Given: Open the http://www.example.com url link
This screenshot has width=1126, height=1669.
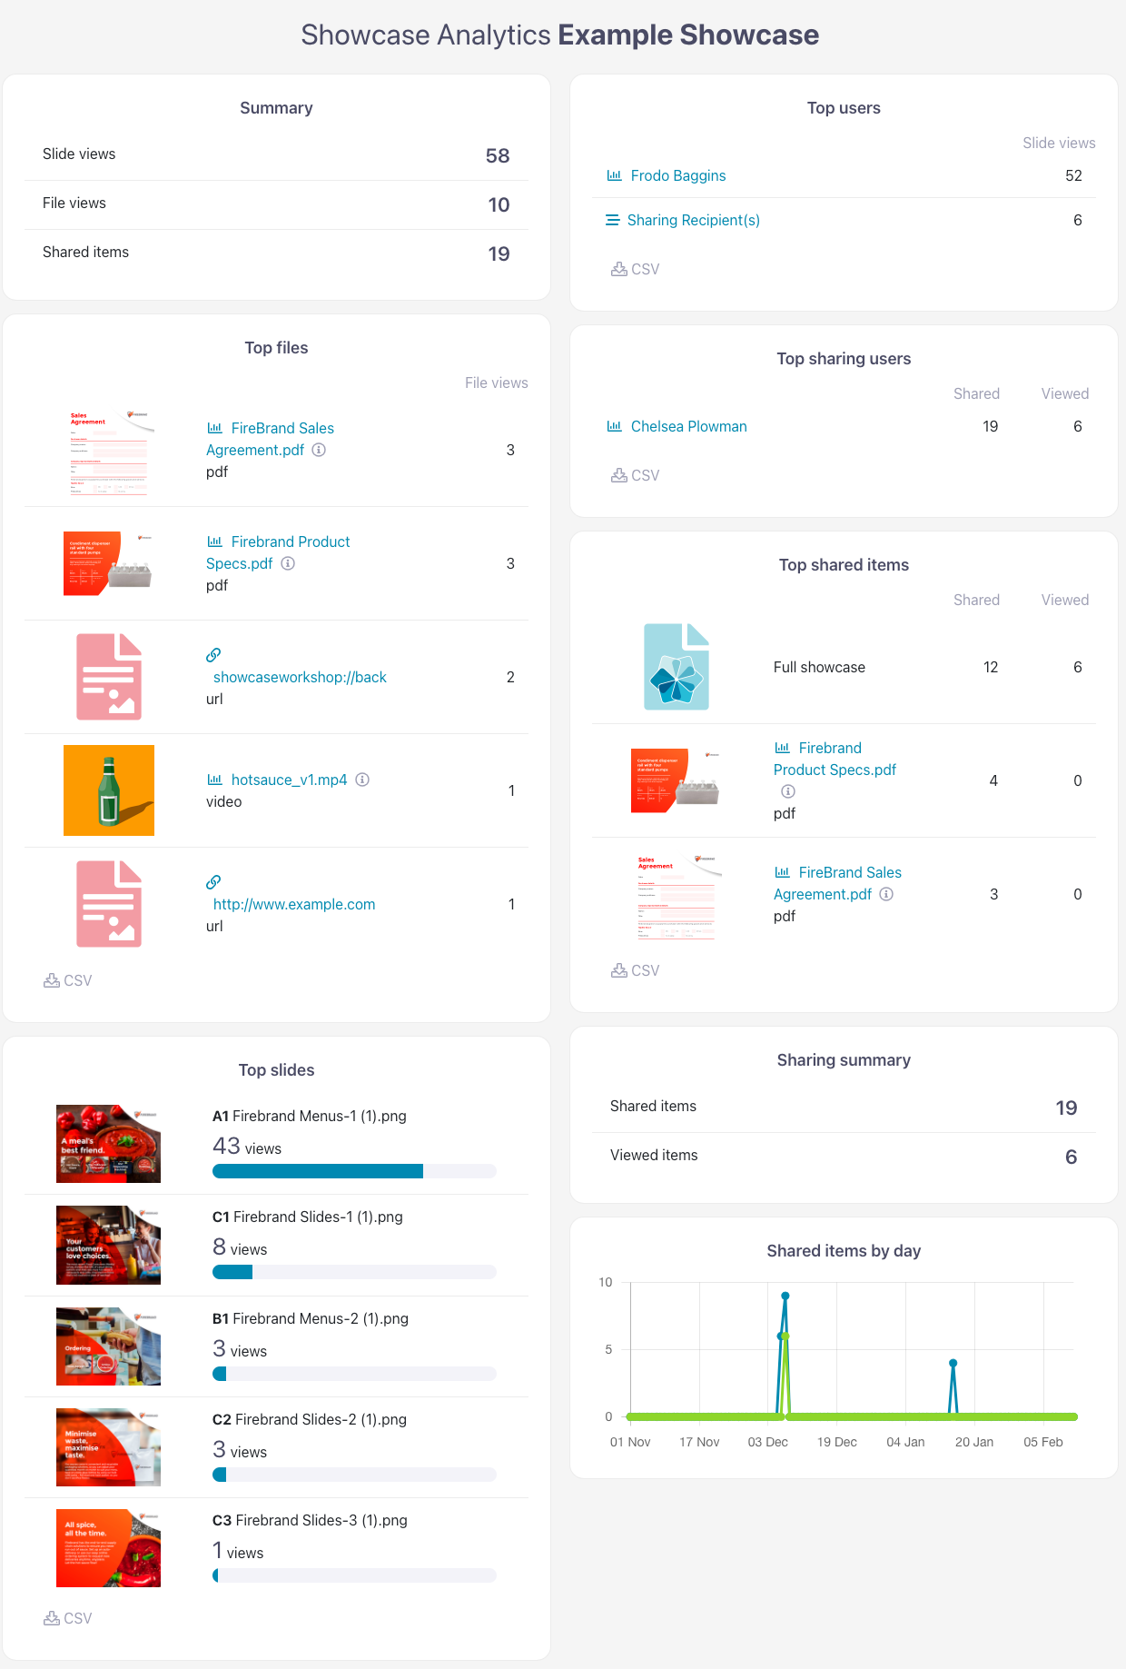Looking at the screenshot, I should click(294, 904).
